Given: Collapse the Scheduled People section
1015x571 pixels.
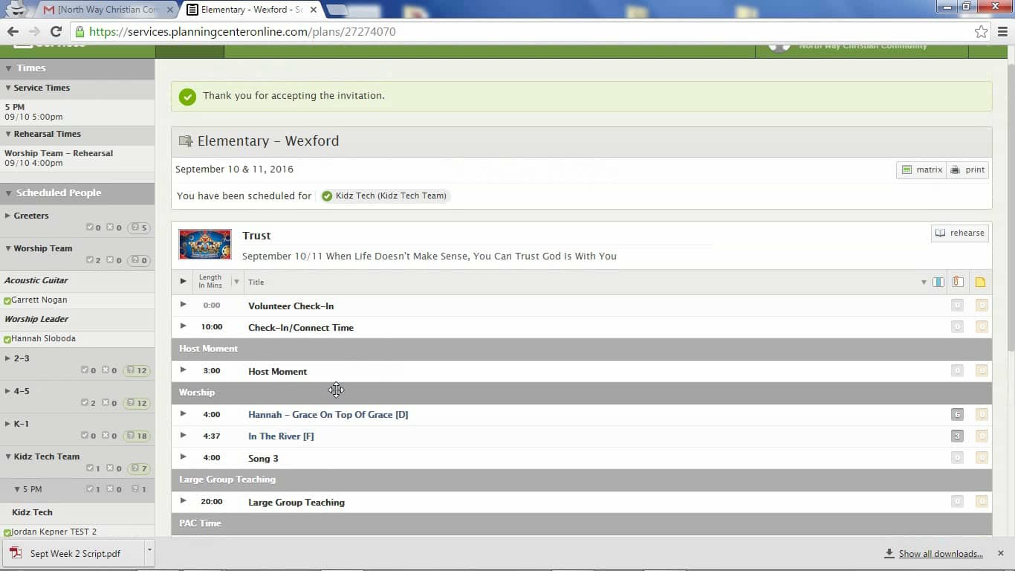Looking at the screenshot, I should click(x=8, y=193).
